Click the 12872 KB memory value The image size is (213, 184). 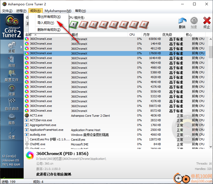coord(155,139)
